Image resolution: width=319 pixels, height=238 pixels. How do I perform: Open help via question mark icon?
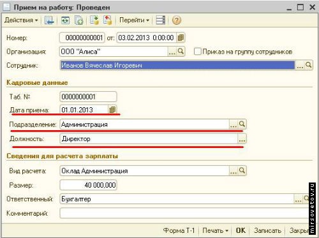(177, 20)
